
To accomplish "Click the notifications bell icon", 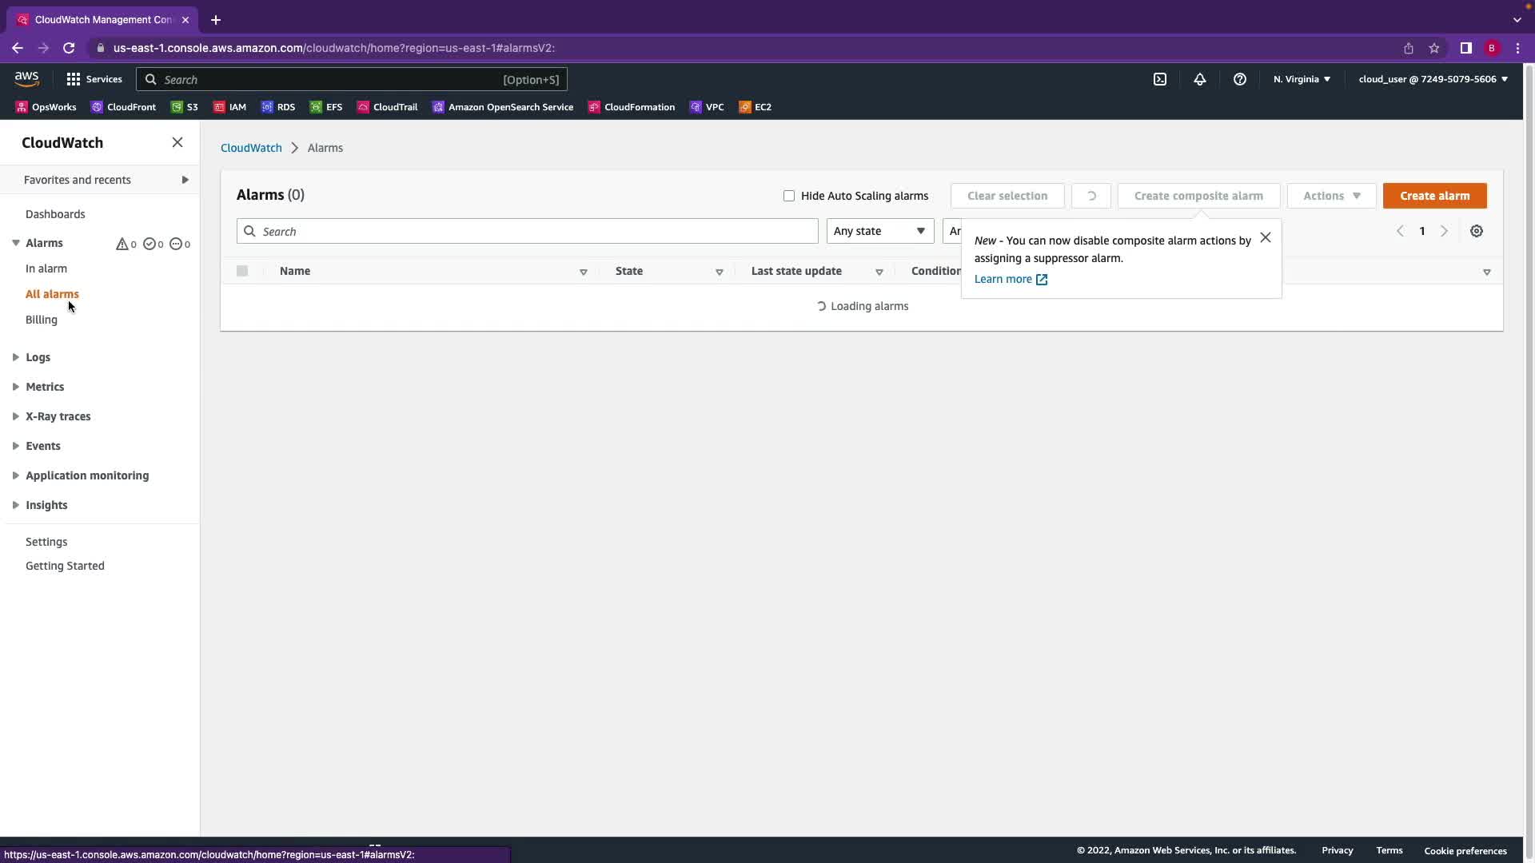I will [1199, 79].
